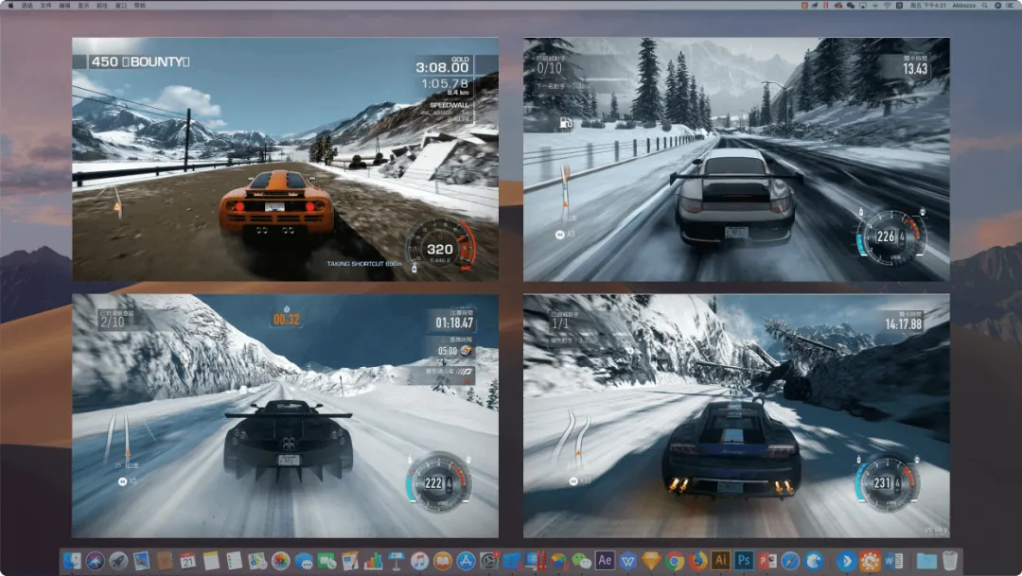Click the 320 speedometer gauge
The height and width of the screenshot is (576, 1022).
[441, 244]
